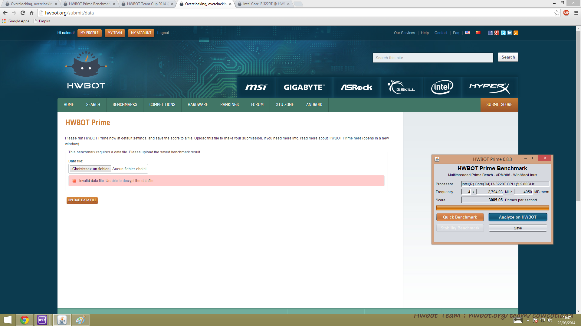Open Paint from the taskbar
Image resolution: width=581 pixels, height=326 pixels.
pyautogui.click(x=80, y=320)
